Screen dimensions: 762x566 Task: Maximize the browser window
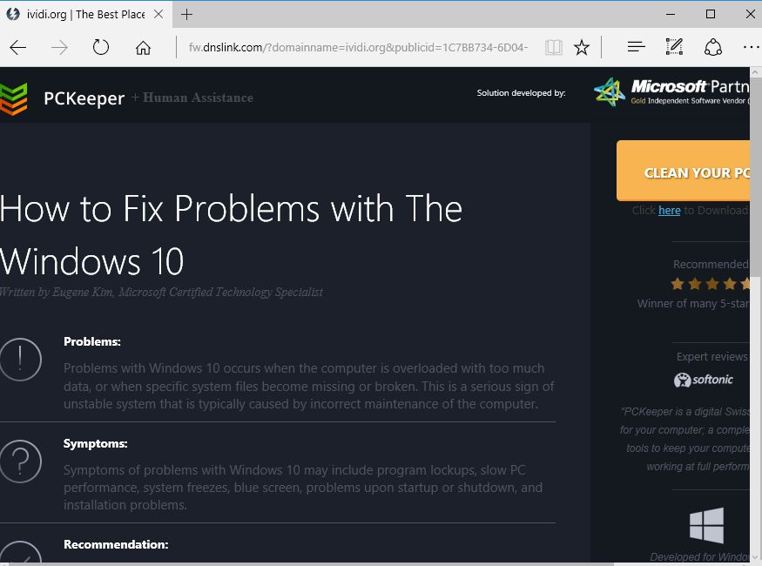point(710,14)
